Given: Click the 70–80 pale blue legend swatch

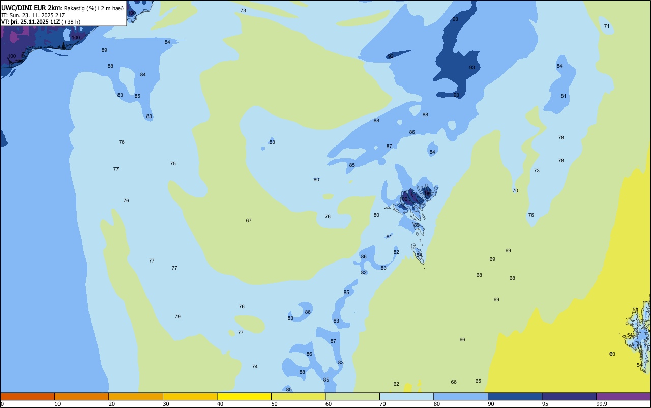Looking at the screenshot, I should 406,396.
